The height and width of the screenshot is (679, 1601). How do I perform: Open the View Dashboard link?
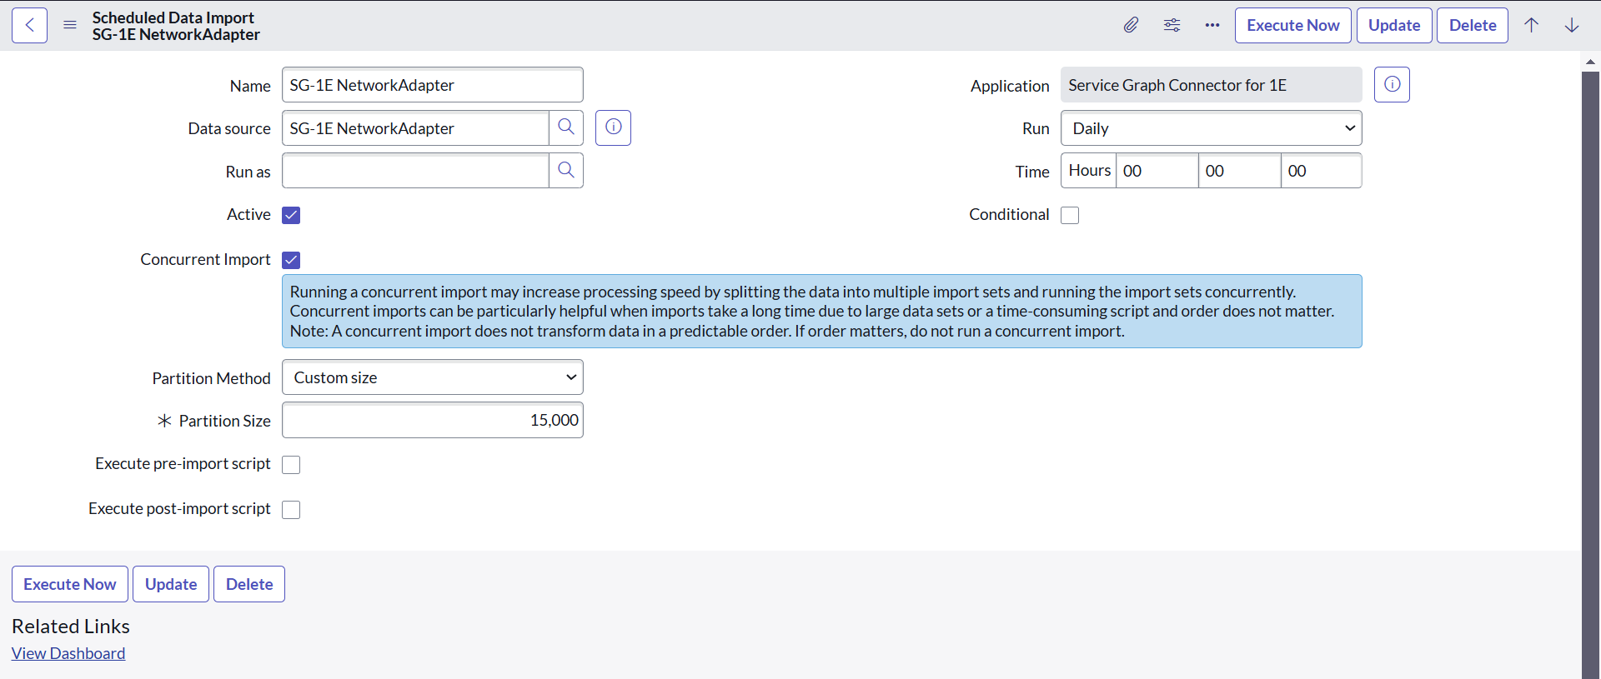click(68, 653)
